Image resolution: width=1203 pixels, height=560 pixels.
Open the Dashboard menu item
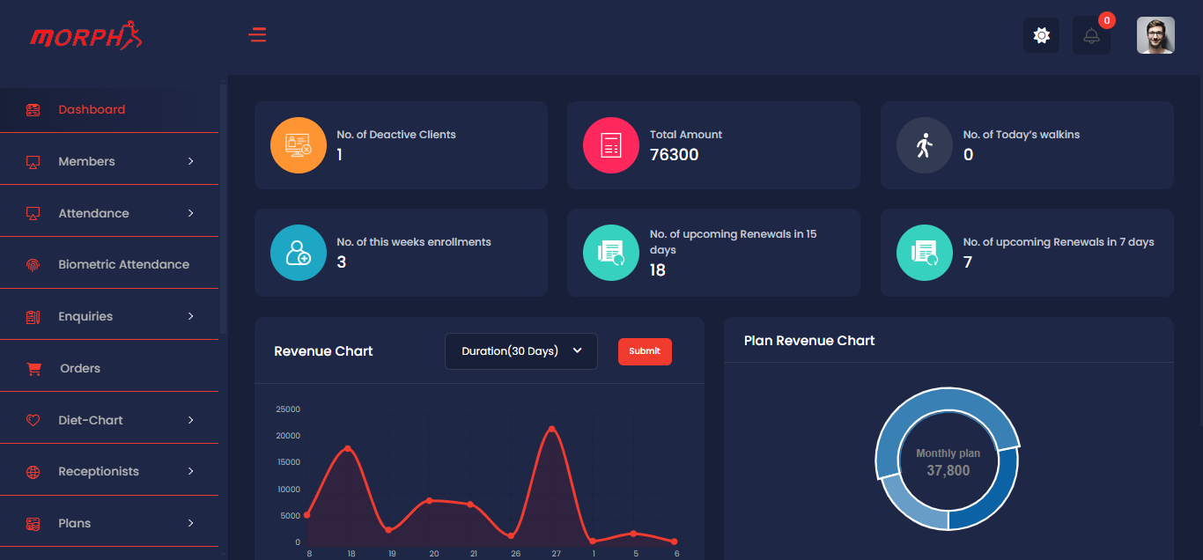92,110
